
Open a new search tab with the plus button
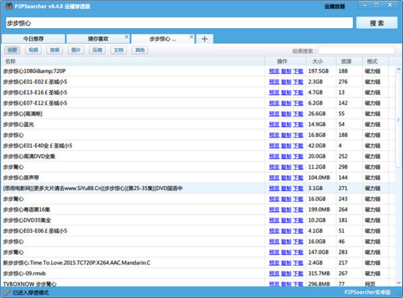[x=204, y=39]
